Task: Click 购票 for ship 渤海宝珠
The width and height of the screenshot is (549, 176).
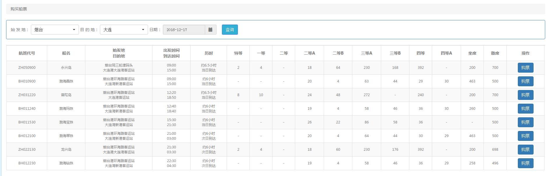Action: pos(525,122)
